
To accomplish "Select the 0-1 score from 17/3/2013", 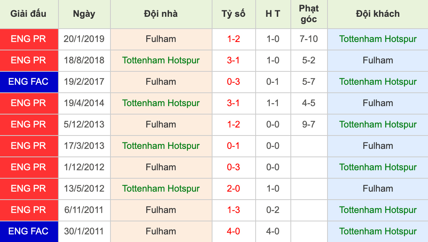I will pyautogui.click(x=233, y=146).
